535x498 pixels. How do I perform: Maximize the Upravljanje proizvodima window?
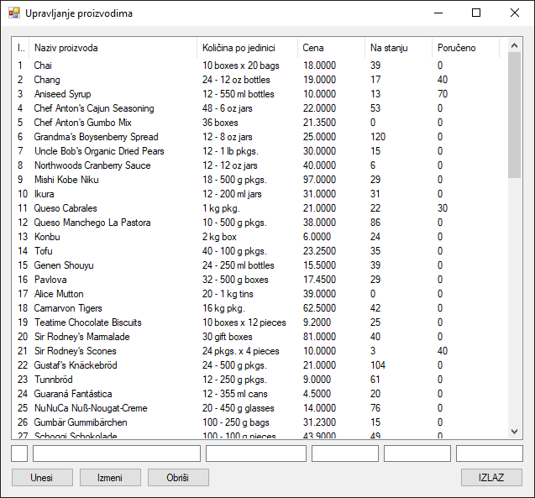pos(476,13)
